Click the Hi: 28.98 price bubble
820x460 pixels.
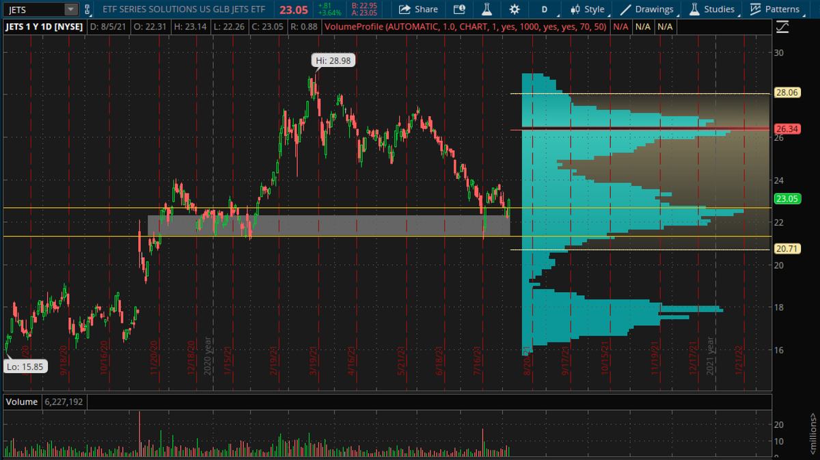click(333, 61)
